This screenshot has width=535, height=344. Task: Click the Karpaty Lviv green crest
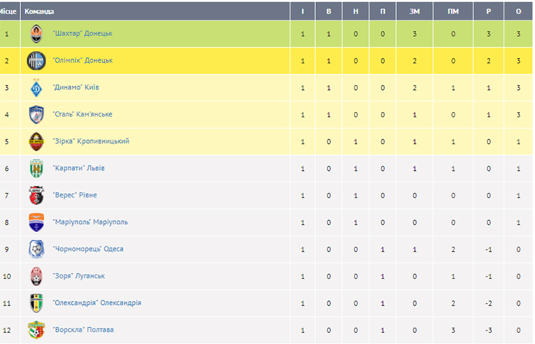pos(36,169)
